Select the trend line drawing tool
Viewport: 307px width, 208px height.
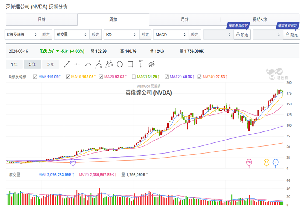point(67,64)
